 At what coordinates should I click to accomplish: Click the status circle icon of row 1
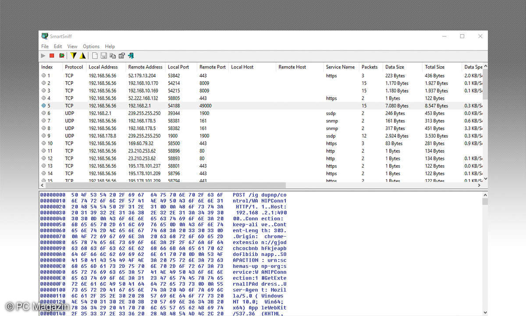click(43, 75)
